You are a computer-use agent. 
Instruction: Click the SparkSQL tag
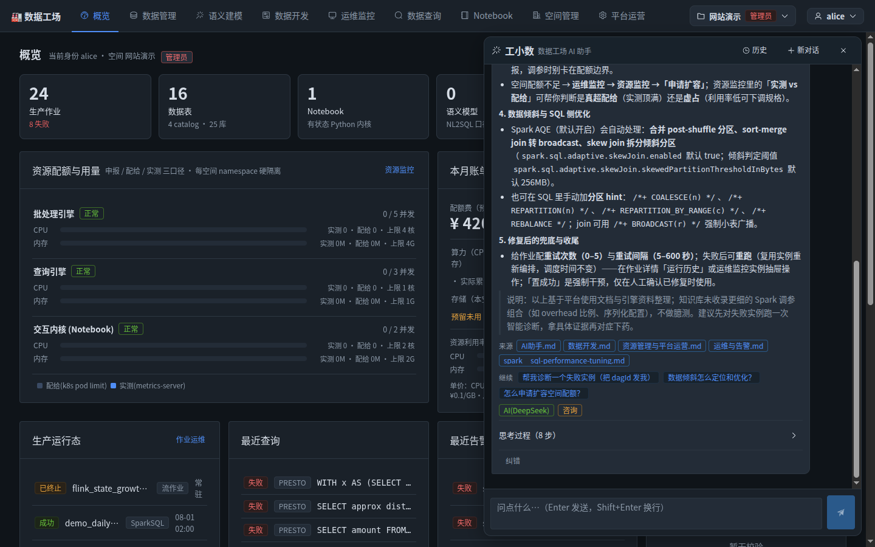point(148,523)
